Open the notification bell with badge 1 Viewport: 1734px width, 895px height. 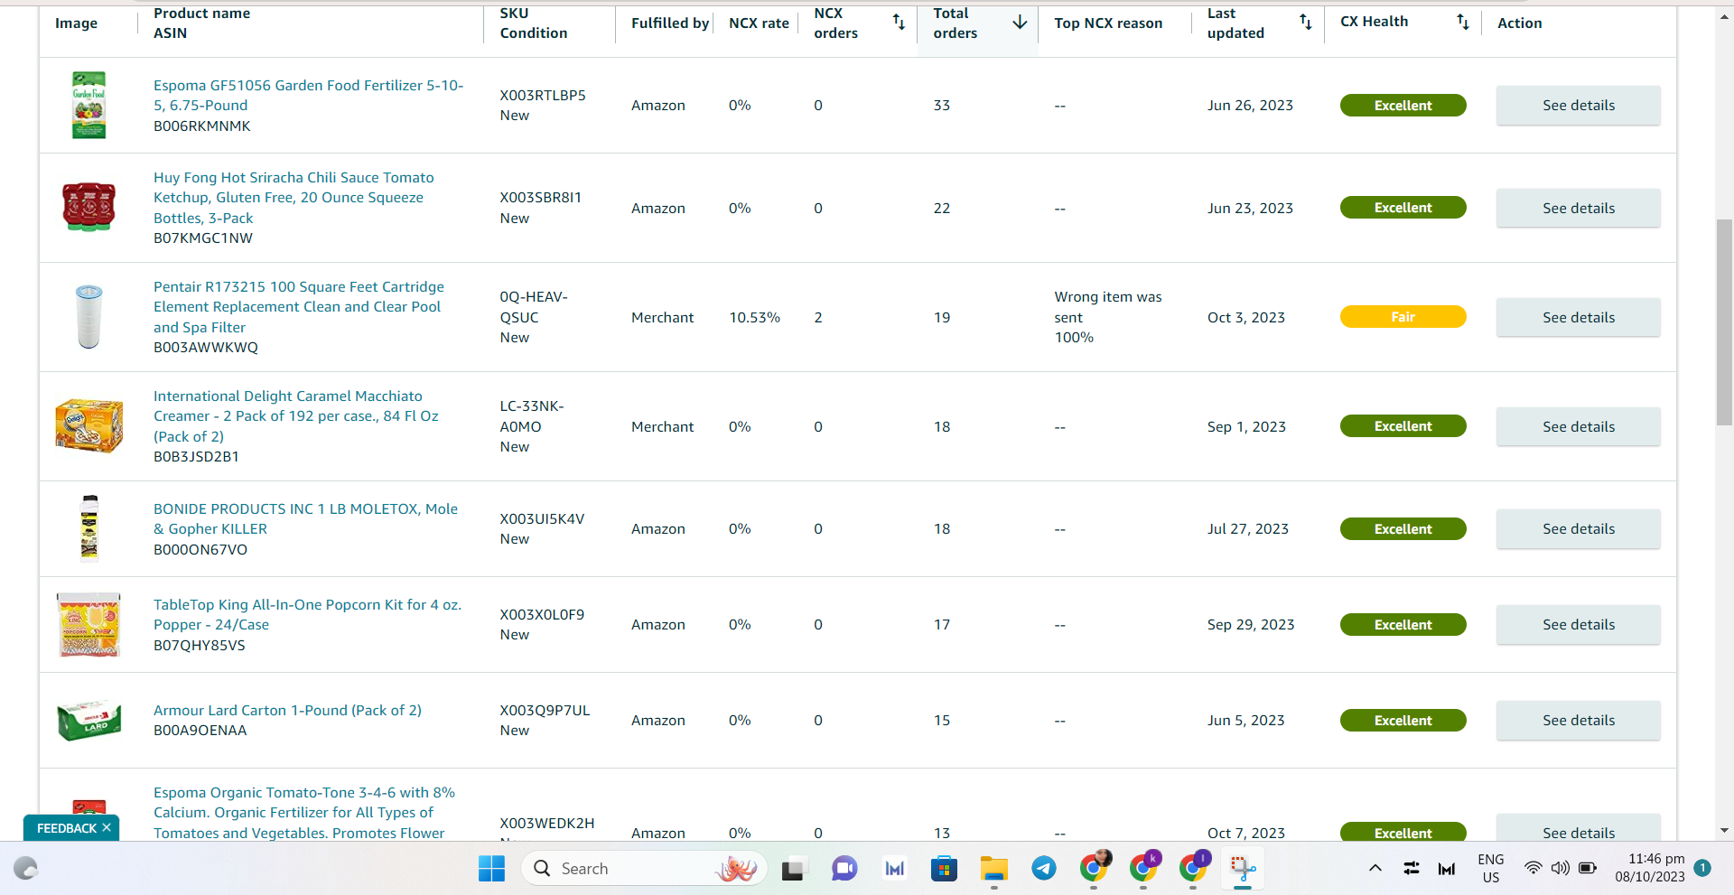coord(1702,868)
